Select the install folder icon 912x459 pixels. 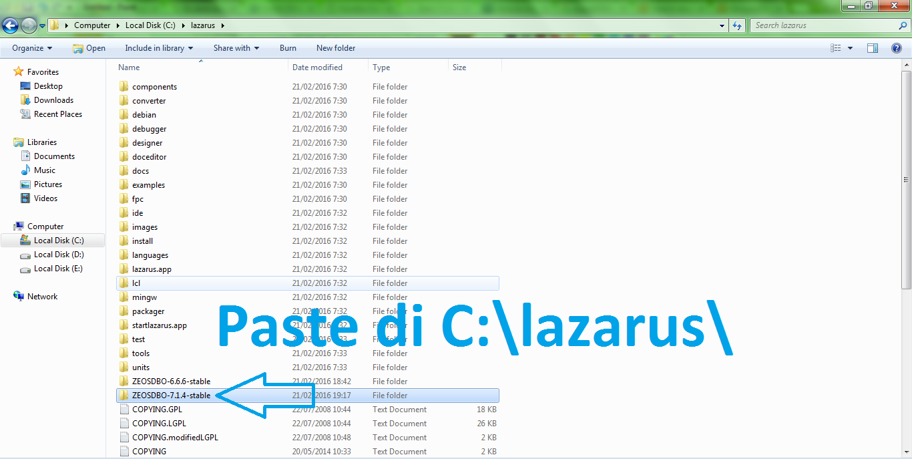click(x=124, y=241)
